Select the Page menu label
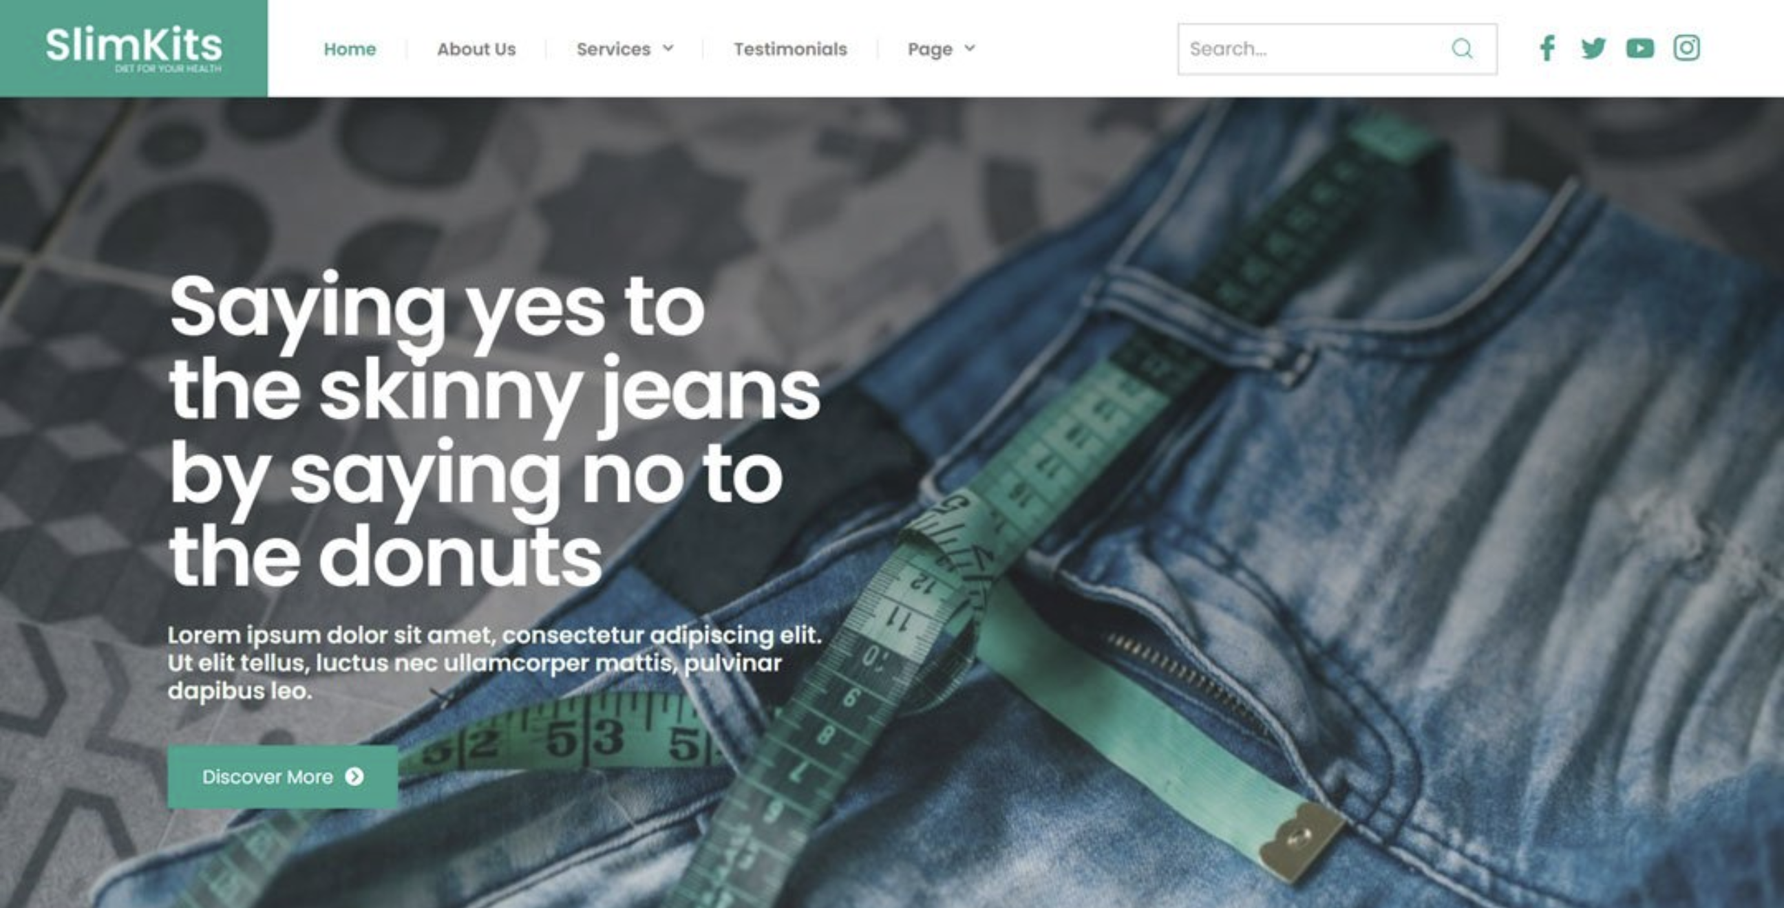 pyautogui.click(x=930, y=50)
